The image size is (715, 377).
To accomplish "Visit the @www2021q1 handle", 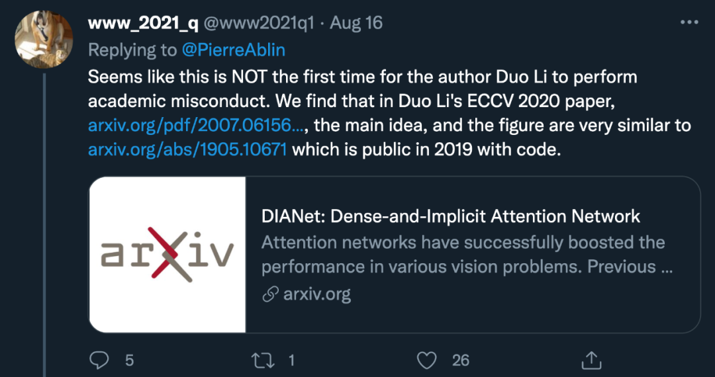I will click(x=259, y=23).
